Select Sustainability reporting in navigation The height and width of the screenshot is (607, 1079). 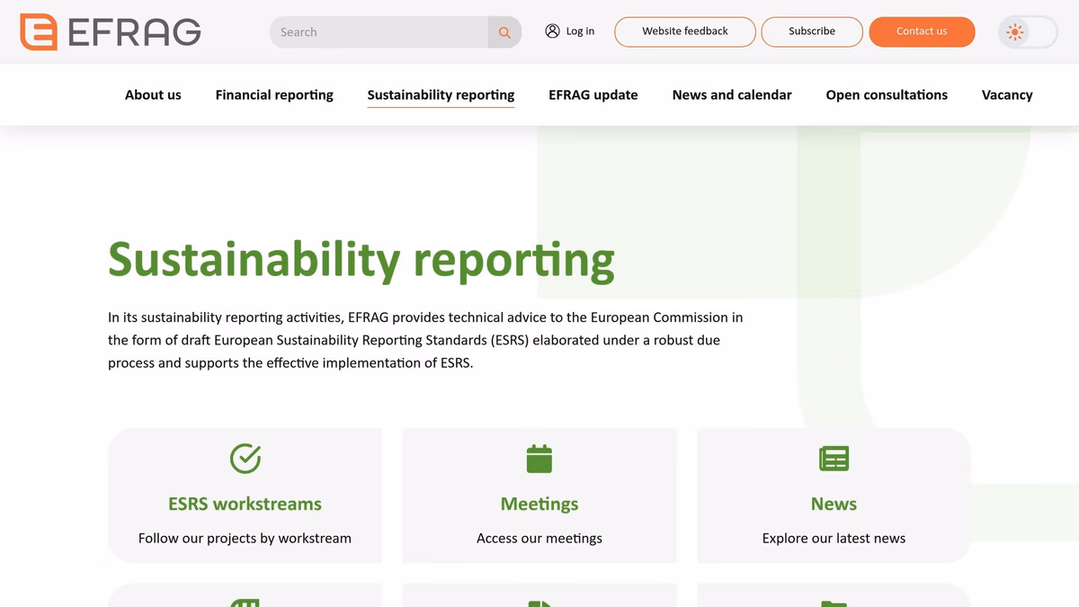click(x=441, y=95)
